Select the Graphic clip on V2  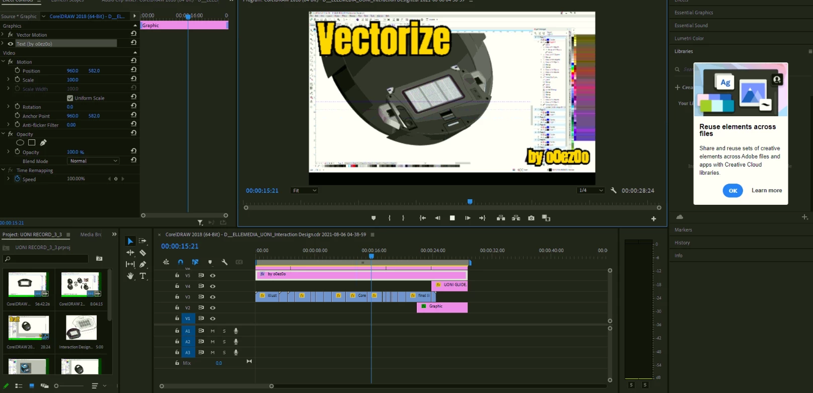pyautogui.click(x=442, y=307)
